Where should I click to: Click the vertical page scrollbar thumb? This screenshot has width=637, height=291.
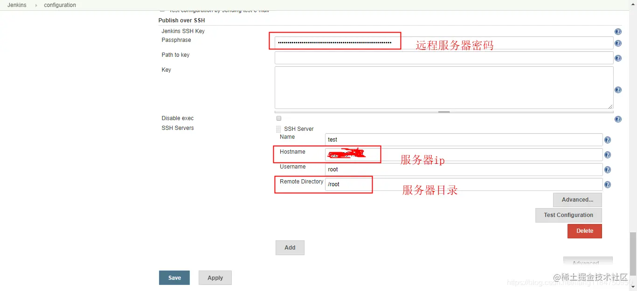coord(633,254)
